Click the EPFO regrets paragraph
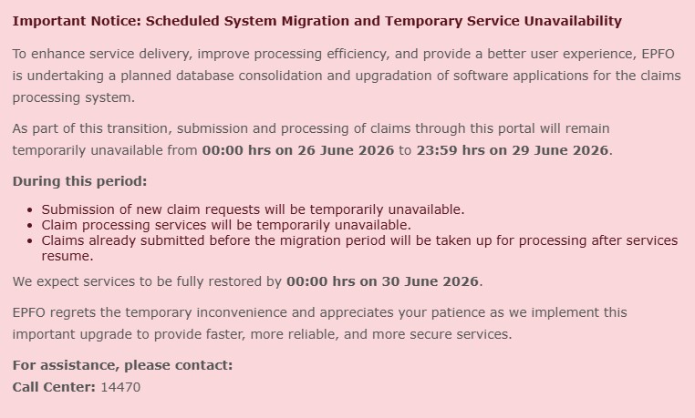The width and height of the screenshot is (695, 418). click(x=319, y=323)
